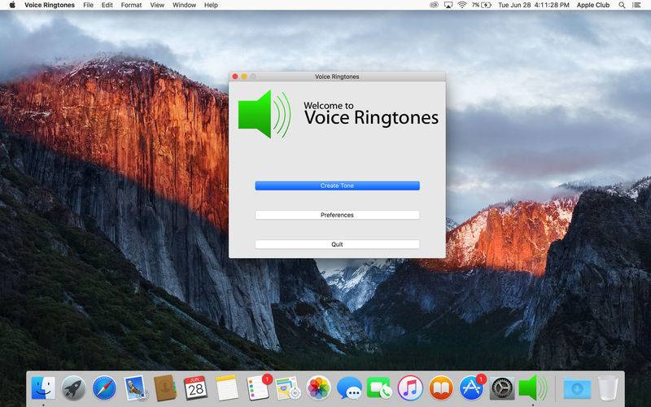Open the Apple menu
The image size is (651, 407).
pos(12,5)
